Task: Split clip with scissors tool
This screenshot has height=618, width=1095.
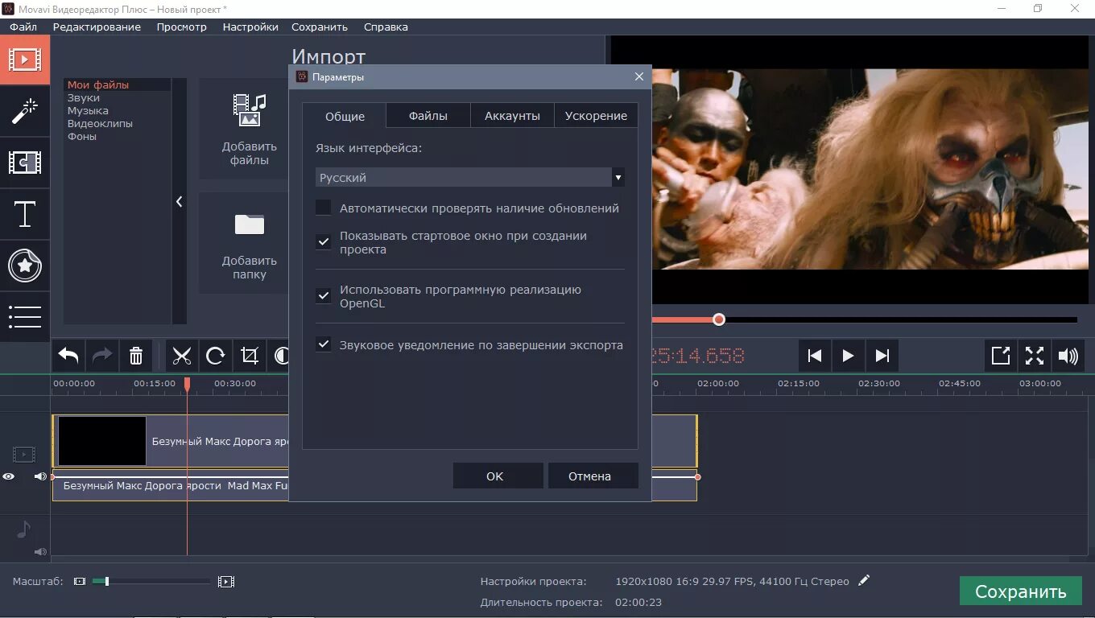Action: (x=182, y=356)
